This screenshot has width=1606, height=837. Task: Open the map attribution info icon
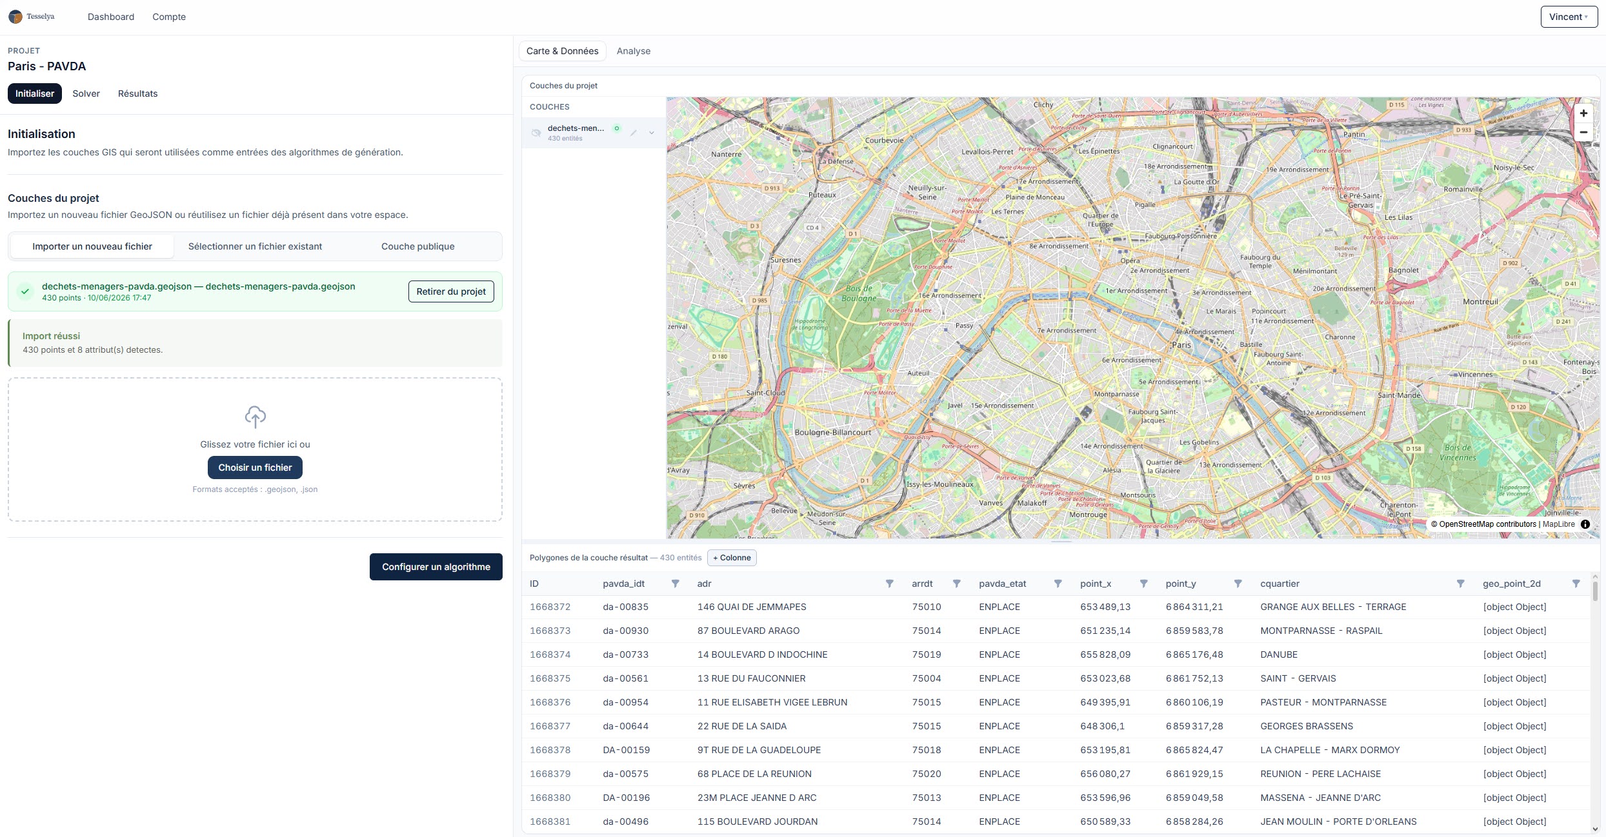tap(1585, 524)
